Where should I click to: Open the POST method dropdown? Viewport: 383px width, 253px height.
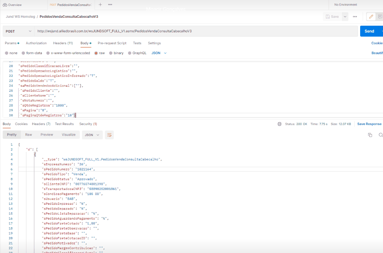18,31
